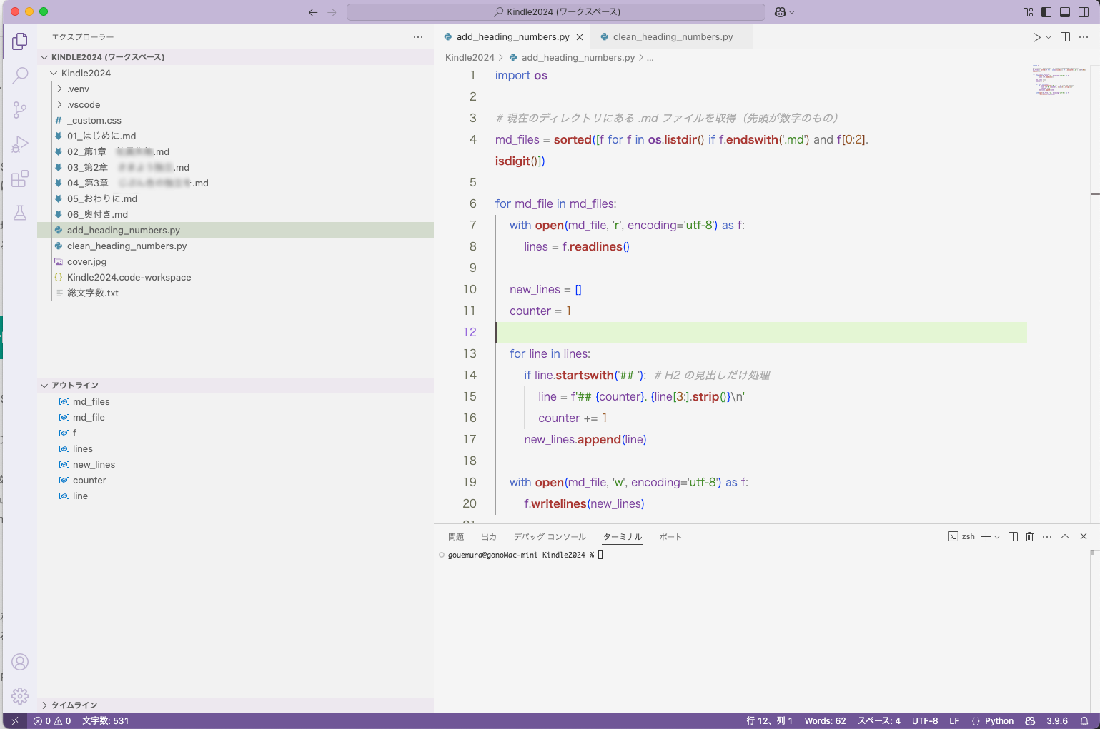Collapse the アウトライン section
1100x729 pixels.
(x=235, y=386)
